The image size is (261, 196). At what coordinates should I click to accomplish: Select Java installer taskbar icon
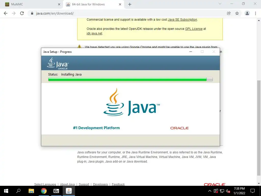69,191
